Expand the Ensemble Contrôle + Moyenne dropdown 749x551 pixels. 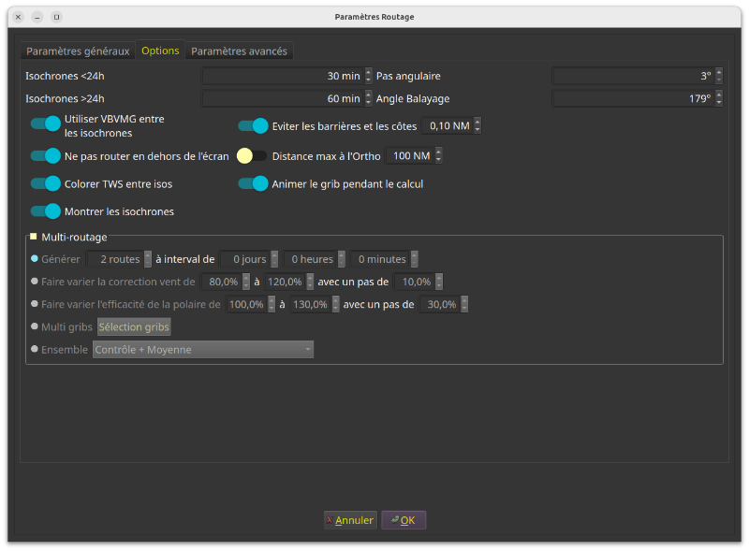coord(203,349)
